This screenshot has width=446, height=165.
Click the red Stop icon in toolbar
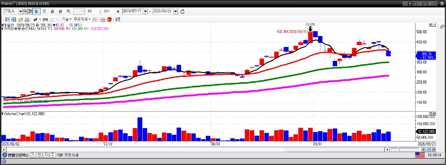click(109, 19)
